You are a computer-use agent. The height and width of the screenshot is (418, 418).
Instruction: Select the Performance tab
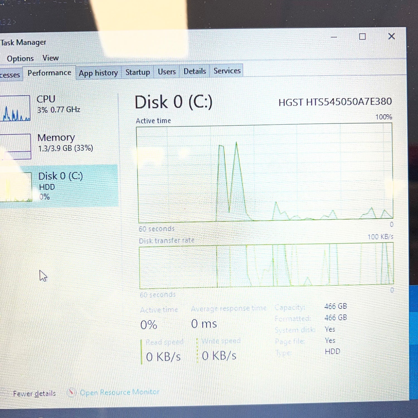click(49, 72)
